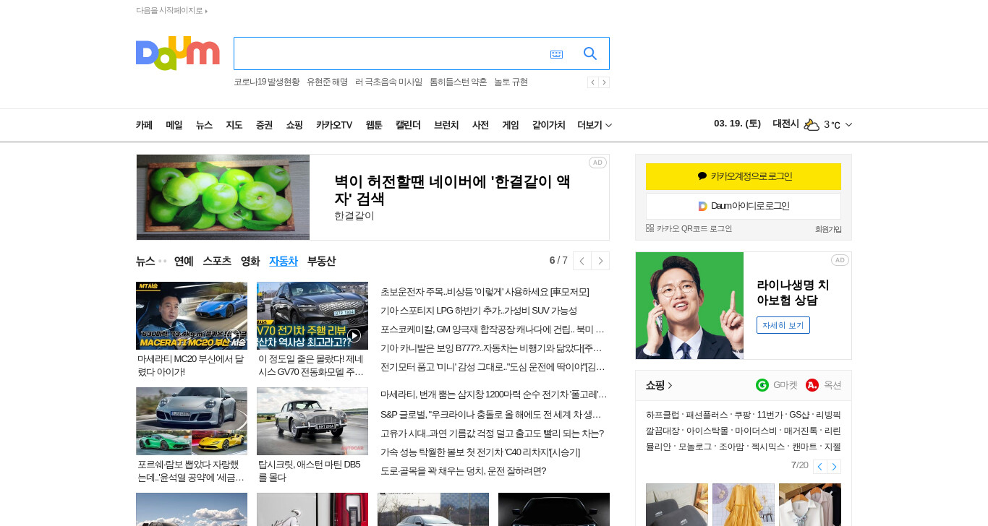Screen dimensions: 988x526
Task: Log in with Daum ID
Action: click(x=744, y=206)
